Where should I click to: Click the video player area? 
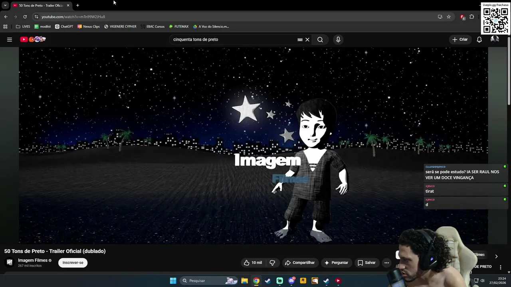coord(253,145)
